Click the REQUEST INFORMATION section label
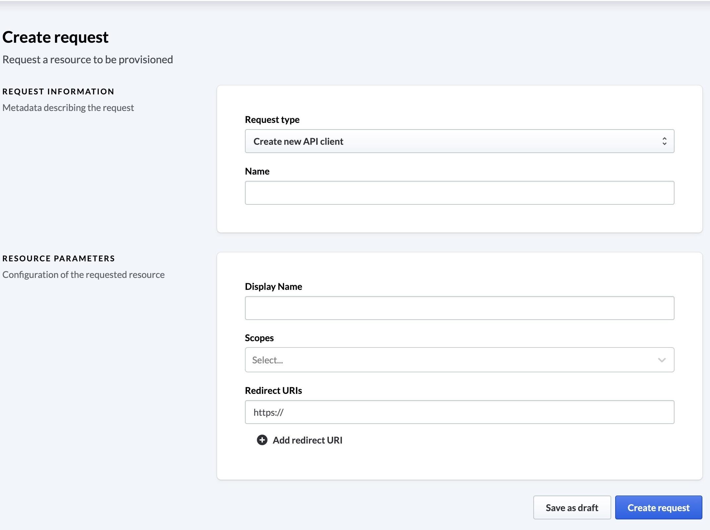This screenshot has height=530, width=710. 58,91
